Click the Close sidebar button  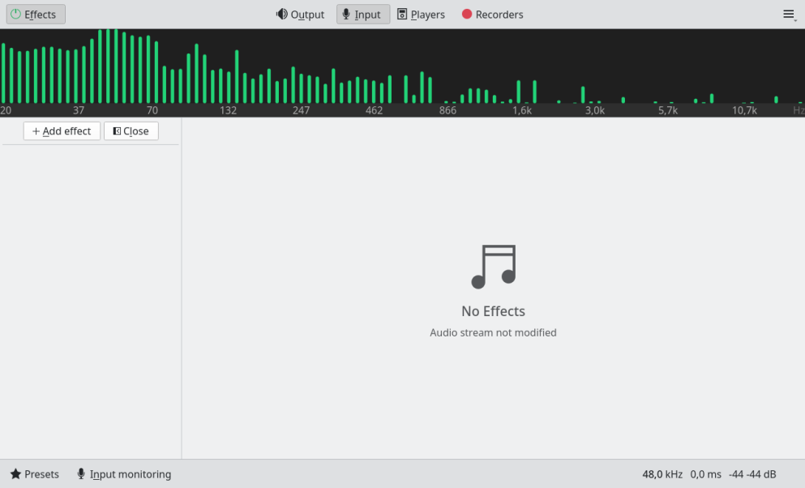131,131
